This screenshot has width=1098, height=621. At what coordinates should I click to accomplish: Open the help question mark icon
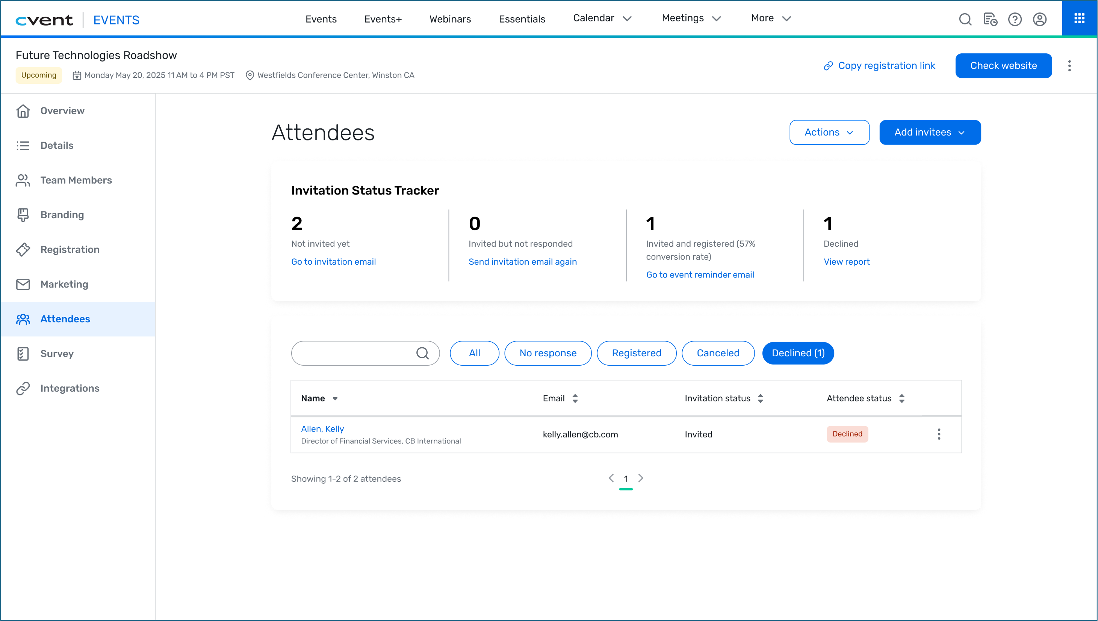(1014, 19)
